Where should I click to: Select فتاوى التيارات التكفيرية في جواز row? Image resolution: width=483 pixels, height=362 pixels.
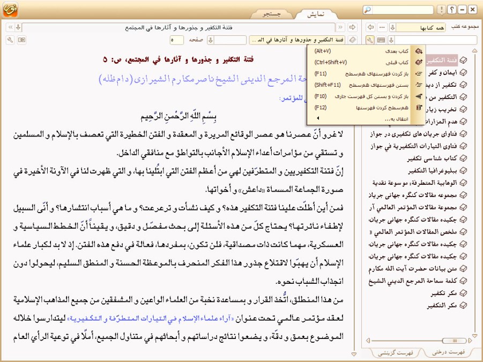pos(414,146)
